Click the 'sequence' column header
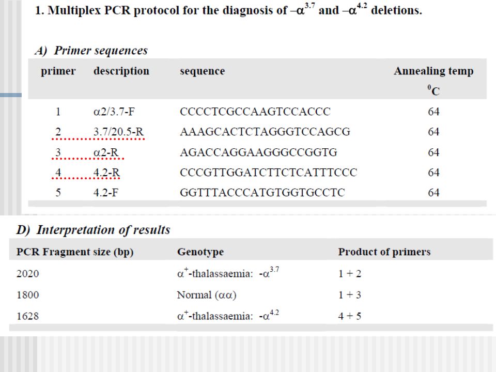 click(203, 71)
